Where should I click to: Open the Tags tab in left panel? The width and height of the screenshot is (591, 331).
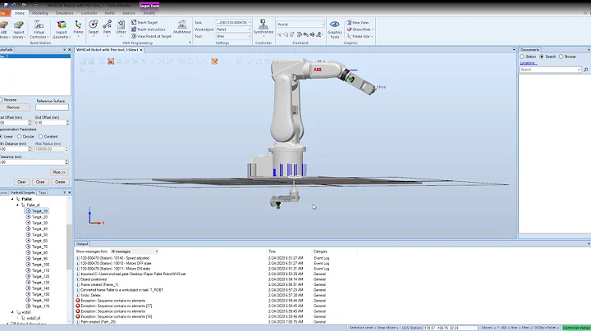coord(42,193)
